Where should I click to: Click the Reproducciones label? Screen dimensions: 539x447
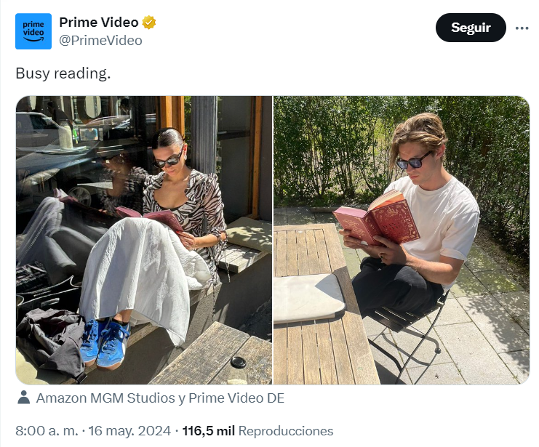(x=286, y=431)
